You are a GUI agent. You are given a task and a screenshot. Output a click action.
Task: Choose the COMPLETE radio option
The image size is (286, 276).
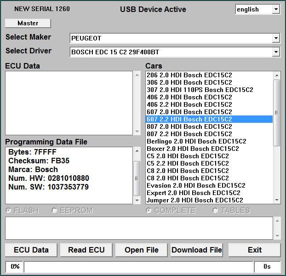149,211
